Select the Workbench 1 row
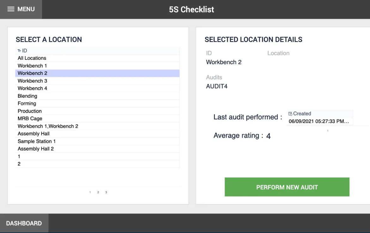The image size is (370, 233). tap(97, 66)
